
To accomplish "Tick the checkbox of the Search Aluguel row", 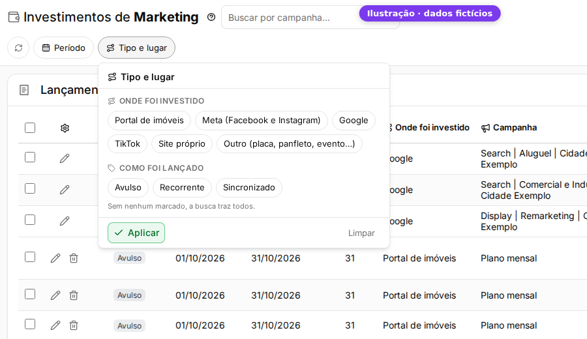I will (30, 157).
